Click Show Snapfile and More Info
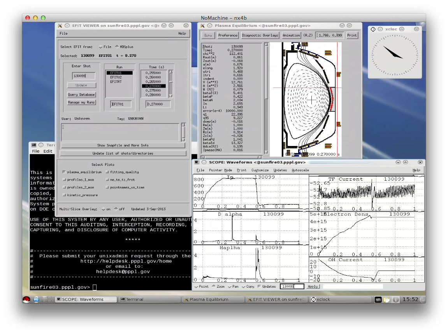 coord(123,146)
